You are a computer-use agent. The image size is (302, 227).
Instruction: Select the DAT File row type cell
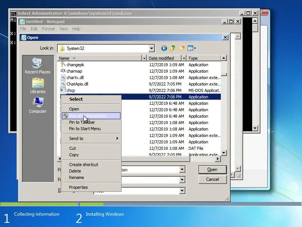196,148
